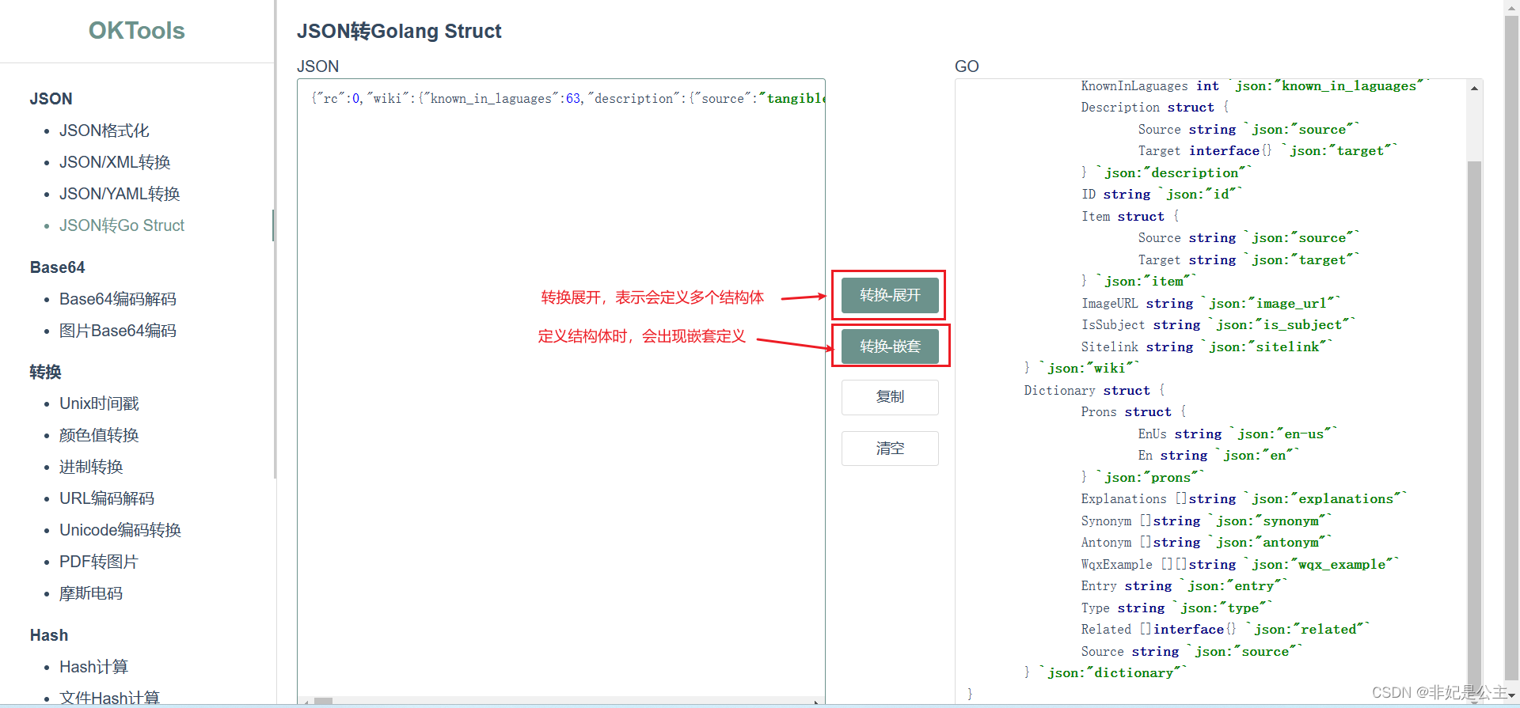
Task: Open JSON/XML转换 tool
Action: [x=115, y=162]
